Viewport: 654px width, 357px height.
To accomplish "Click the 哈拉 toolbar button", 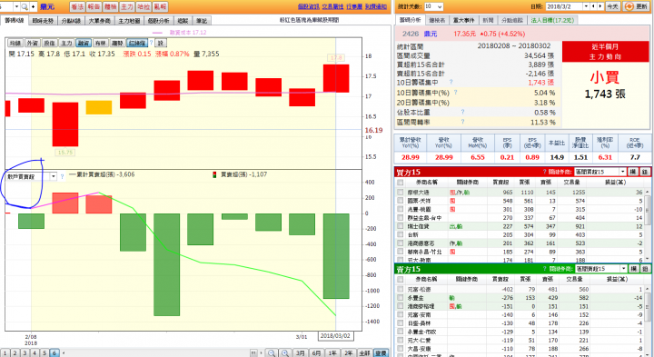I will tap(144, 6).
